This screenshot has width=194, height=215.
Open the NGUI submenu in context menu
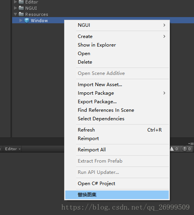coord(117,25)
